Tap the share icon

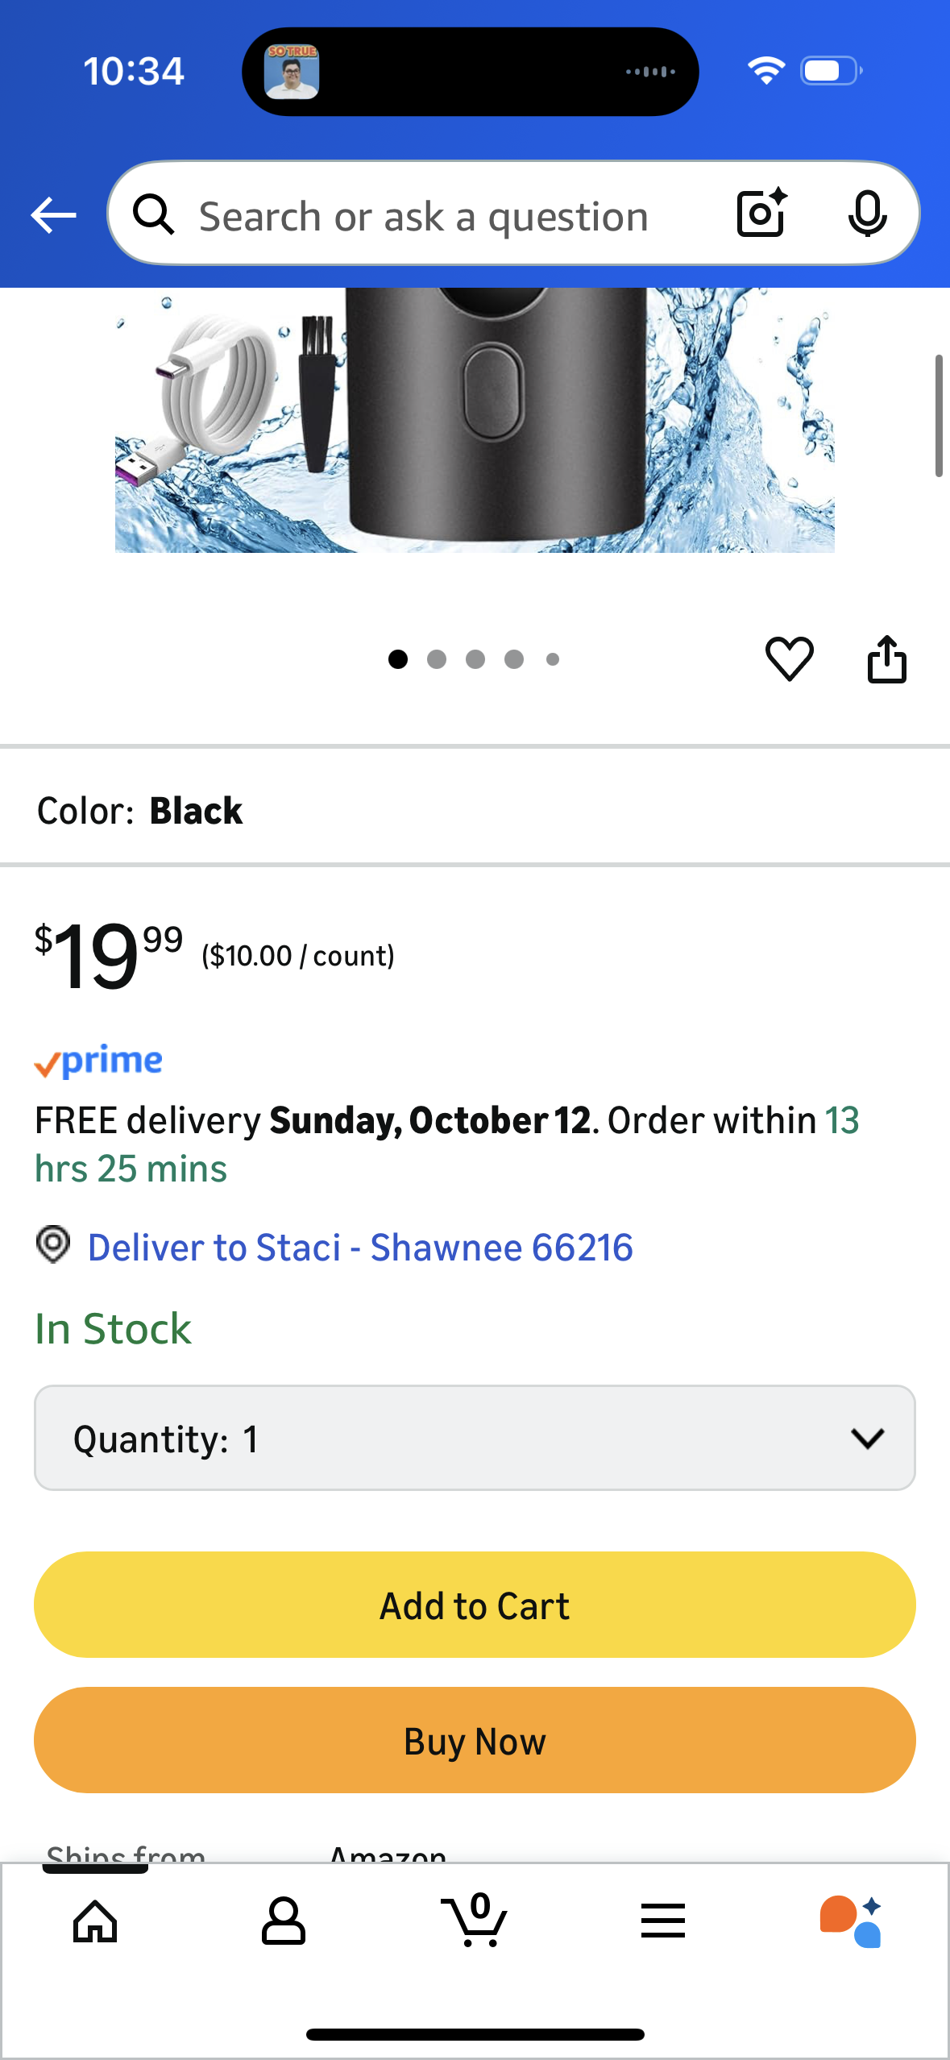click(x=886, y=659)
